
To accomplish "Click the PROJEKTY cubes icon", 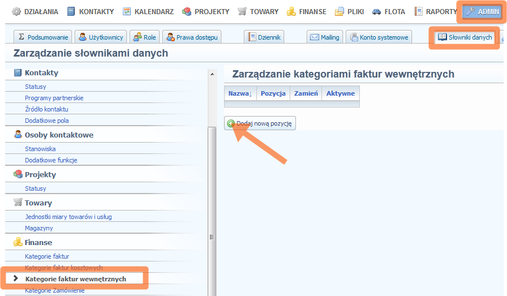I will pos(187,11).
